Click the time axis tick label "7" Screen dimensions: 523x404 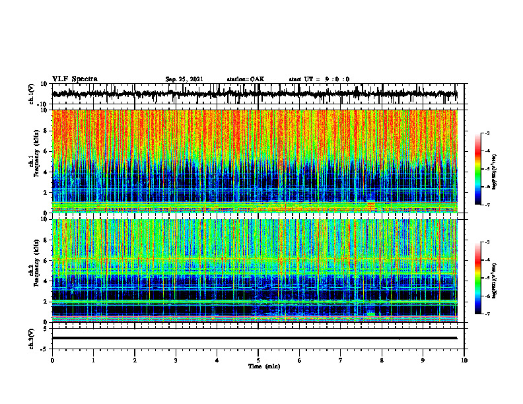coord(341,360)
